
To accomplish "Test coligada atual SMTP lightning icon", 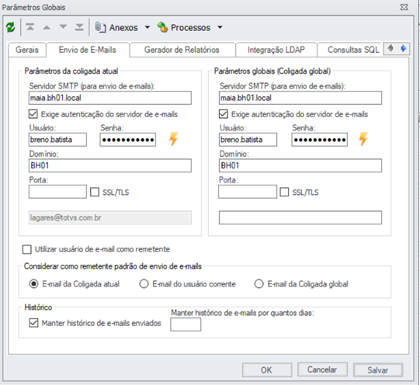I will 174,139.
